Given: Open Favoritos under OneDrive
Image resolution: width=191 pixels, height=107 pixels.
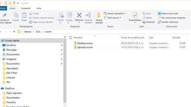Looking at the screenshot, I should (x=11, y=102).
